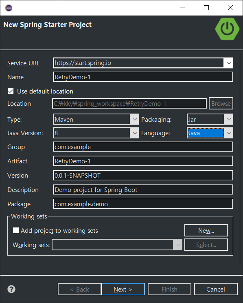Click the vertical scrollbar on the right edge
Viewport: 243px width, 303px height.
[240, 159]
